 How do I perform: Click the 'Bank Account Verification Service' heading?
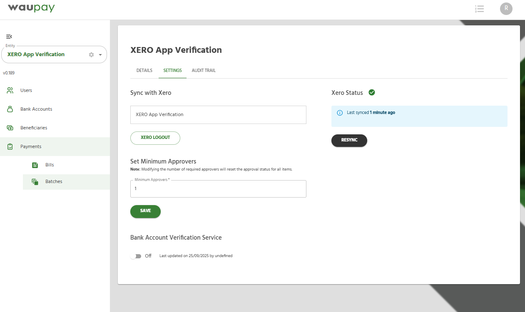click(176, 238)
